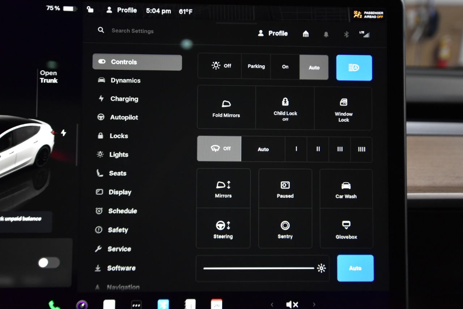The image size is (463, 309).
Task: Flip the toggle switch below the car
Action: [x=49, y=263]
